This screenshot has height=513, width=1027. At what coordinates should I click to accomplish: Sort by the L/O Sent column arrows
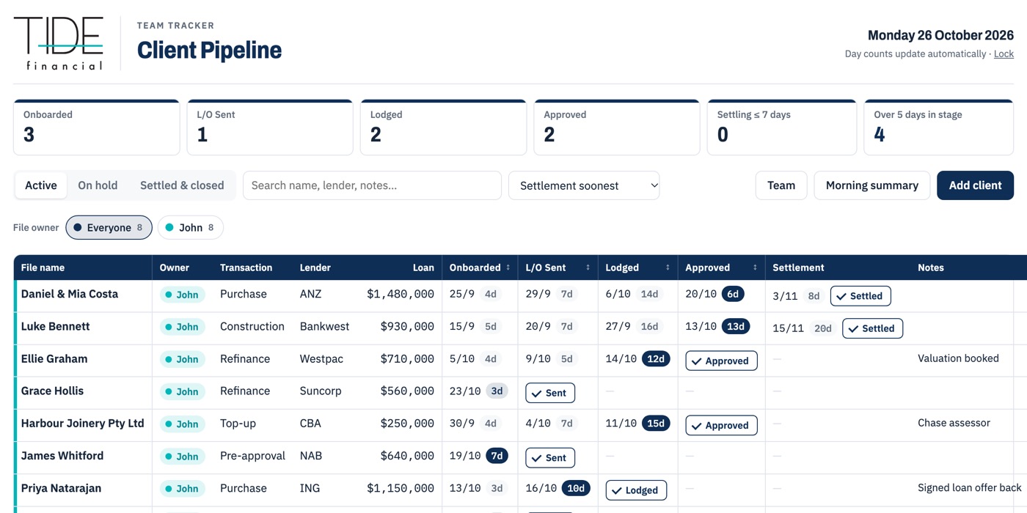click(x=588, y=267)
